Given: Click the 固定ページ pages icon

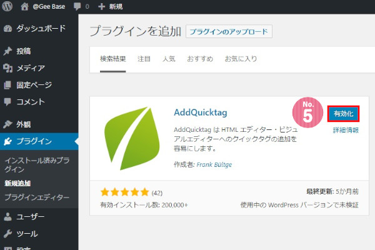Looking at the screenshot, I should (7, 85).
